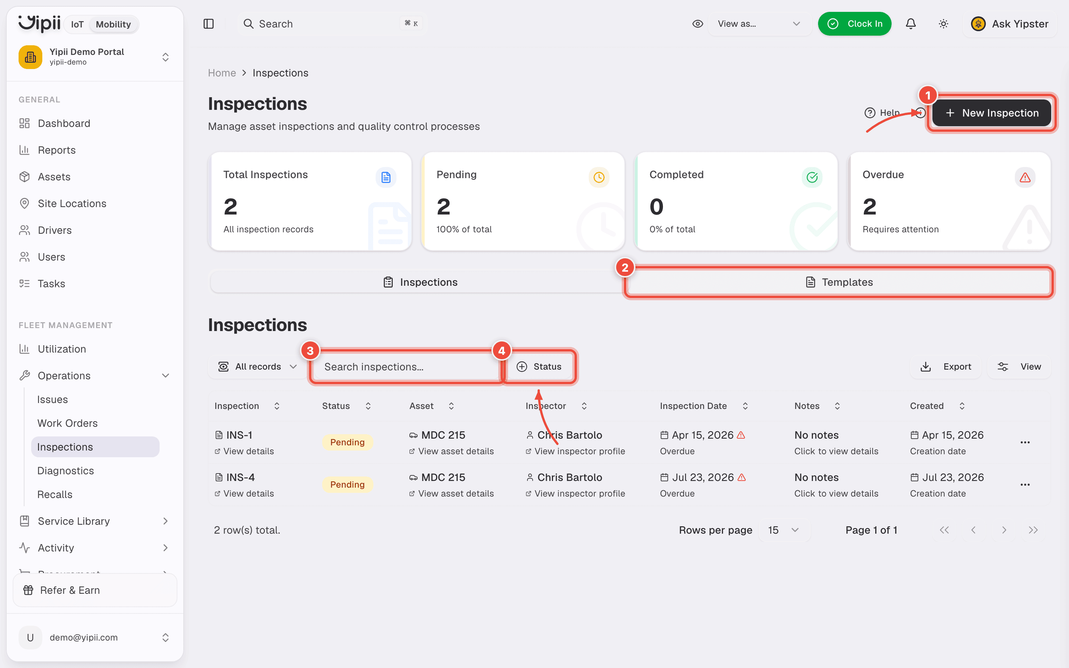Sort by Created column
The image size is (1069, 668).
tap(937, 406)
